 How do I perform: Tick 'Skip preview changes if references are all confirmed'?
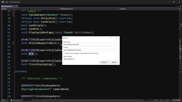tap(64, 53)
